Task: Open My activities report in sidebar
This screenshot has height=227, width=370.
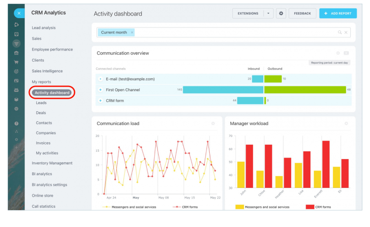Action: 47,153
